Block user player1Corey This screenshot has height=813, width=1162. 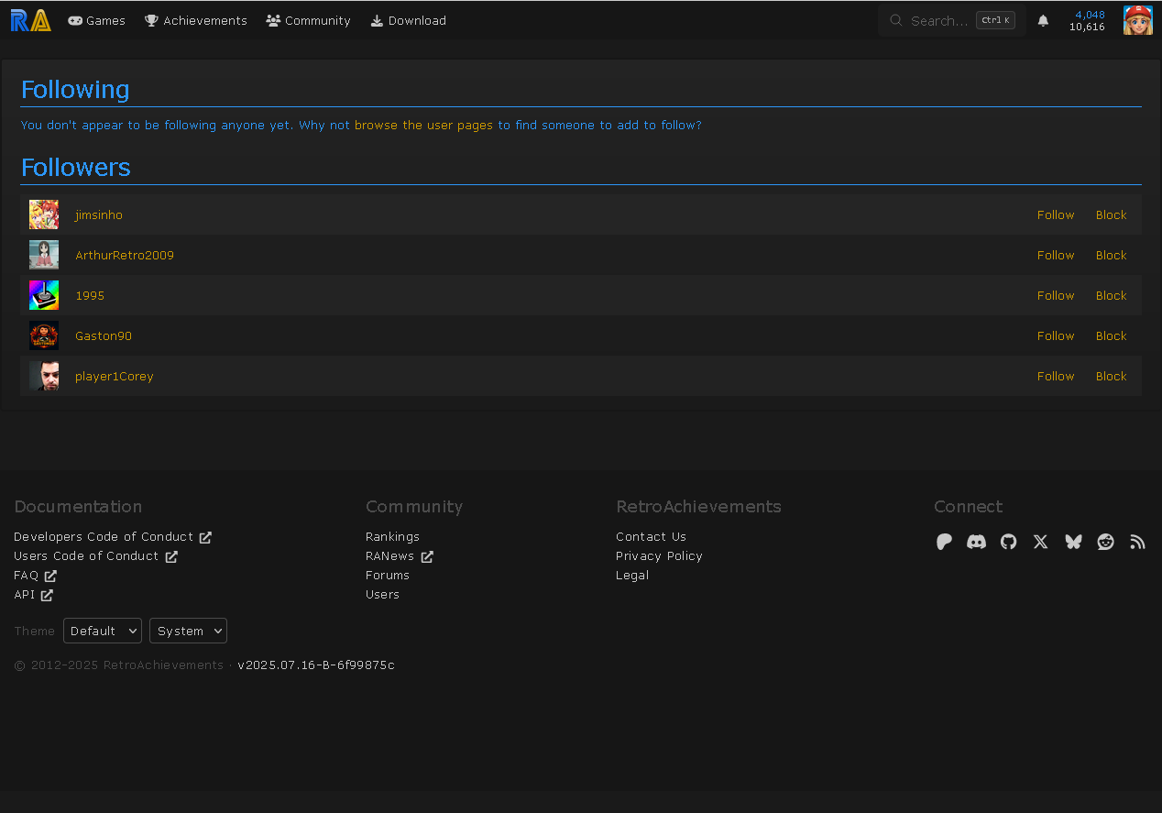coord(1112,376)
